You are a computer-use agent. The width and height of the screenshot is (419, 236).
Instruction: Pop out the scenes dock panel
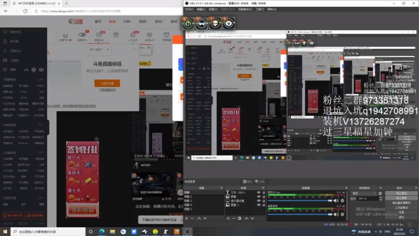[x=221, y=188]
